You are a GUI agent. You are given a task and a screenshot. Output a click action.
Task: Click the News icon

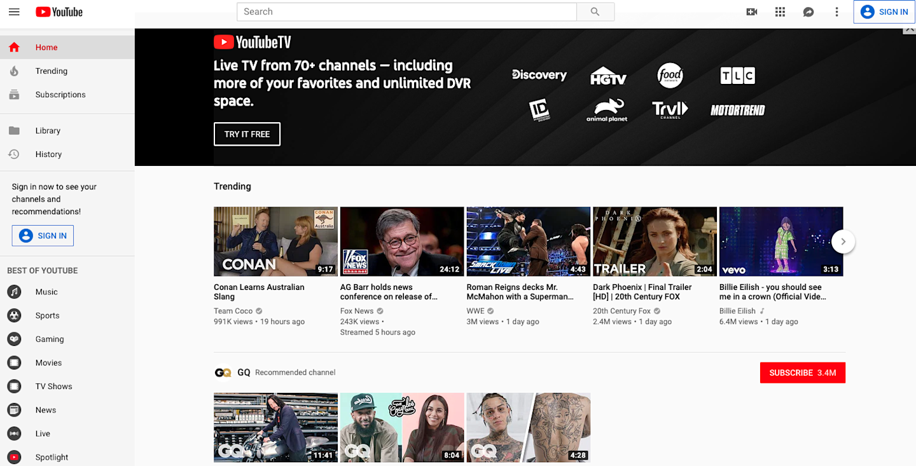click(x=14, y=410)
